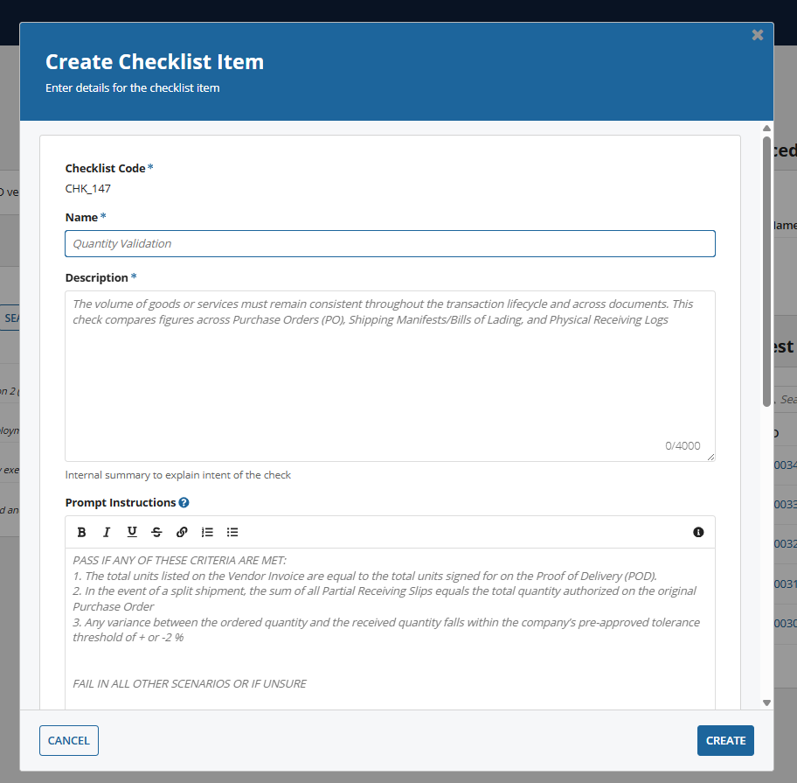Image resolution: width=797 pixels, height=783 pixels.
Task: Toggle underline formatting in the toolbar
Action: point(132,532)
